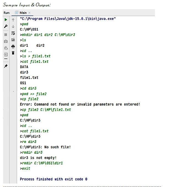The image size is (173, 187).
Task: Click the green Rerun play icon
Action: coord(6,20)
